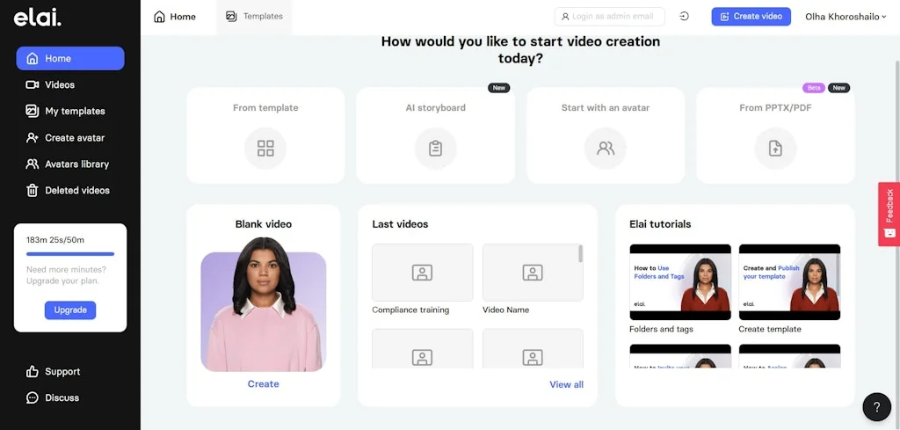
Task: Switch to the Home tab in top bar
Action: click(175, 17)
